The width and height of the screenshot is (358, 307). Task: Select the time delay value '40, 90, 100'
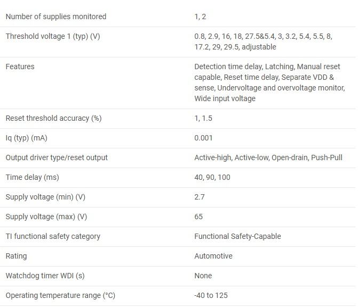point(212,177)
